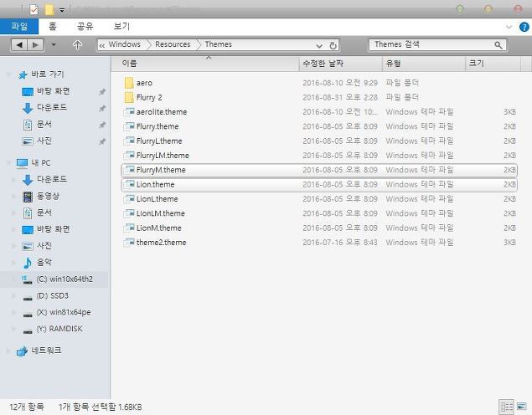
Task: Click new folder icon in title bar
Action: [49, 9]
